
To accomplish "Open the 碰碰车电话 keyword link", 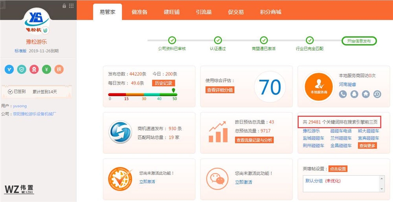I will click(x=341, y=131).
